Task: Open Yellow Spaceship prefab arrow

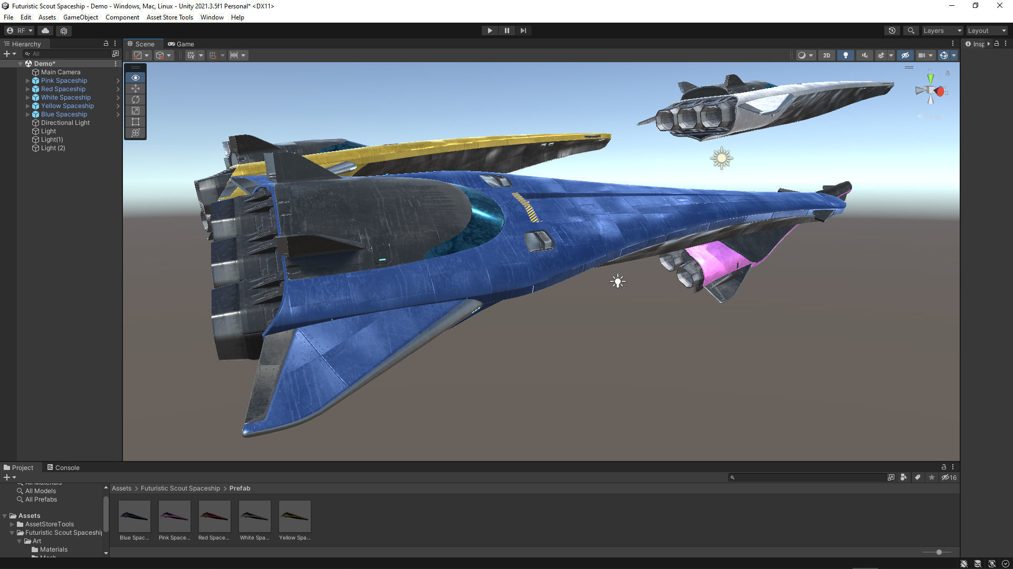Action: tap(118, 106)
